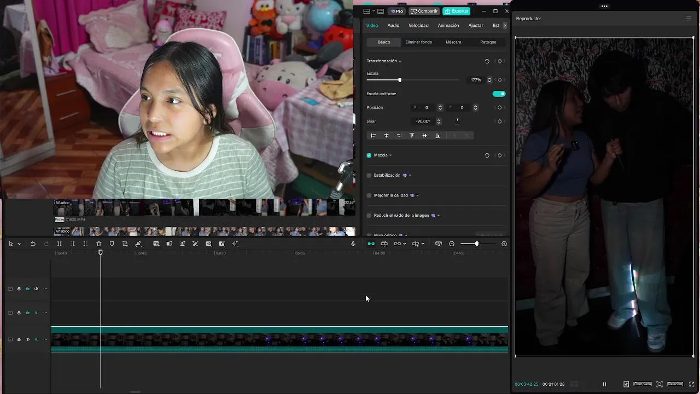This screenshot has width=700, height=394.
Task: Align the clip to the left edge
Action: 374,135
